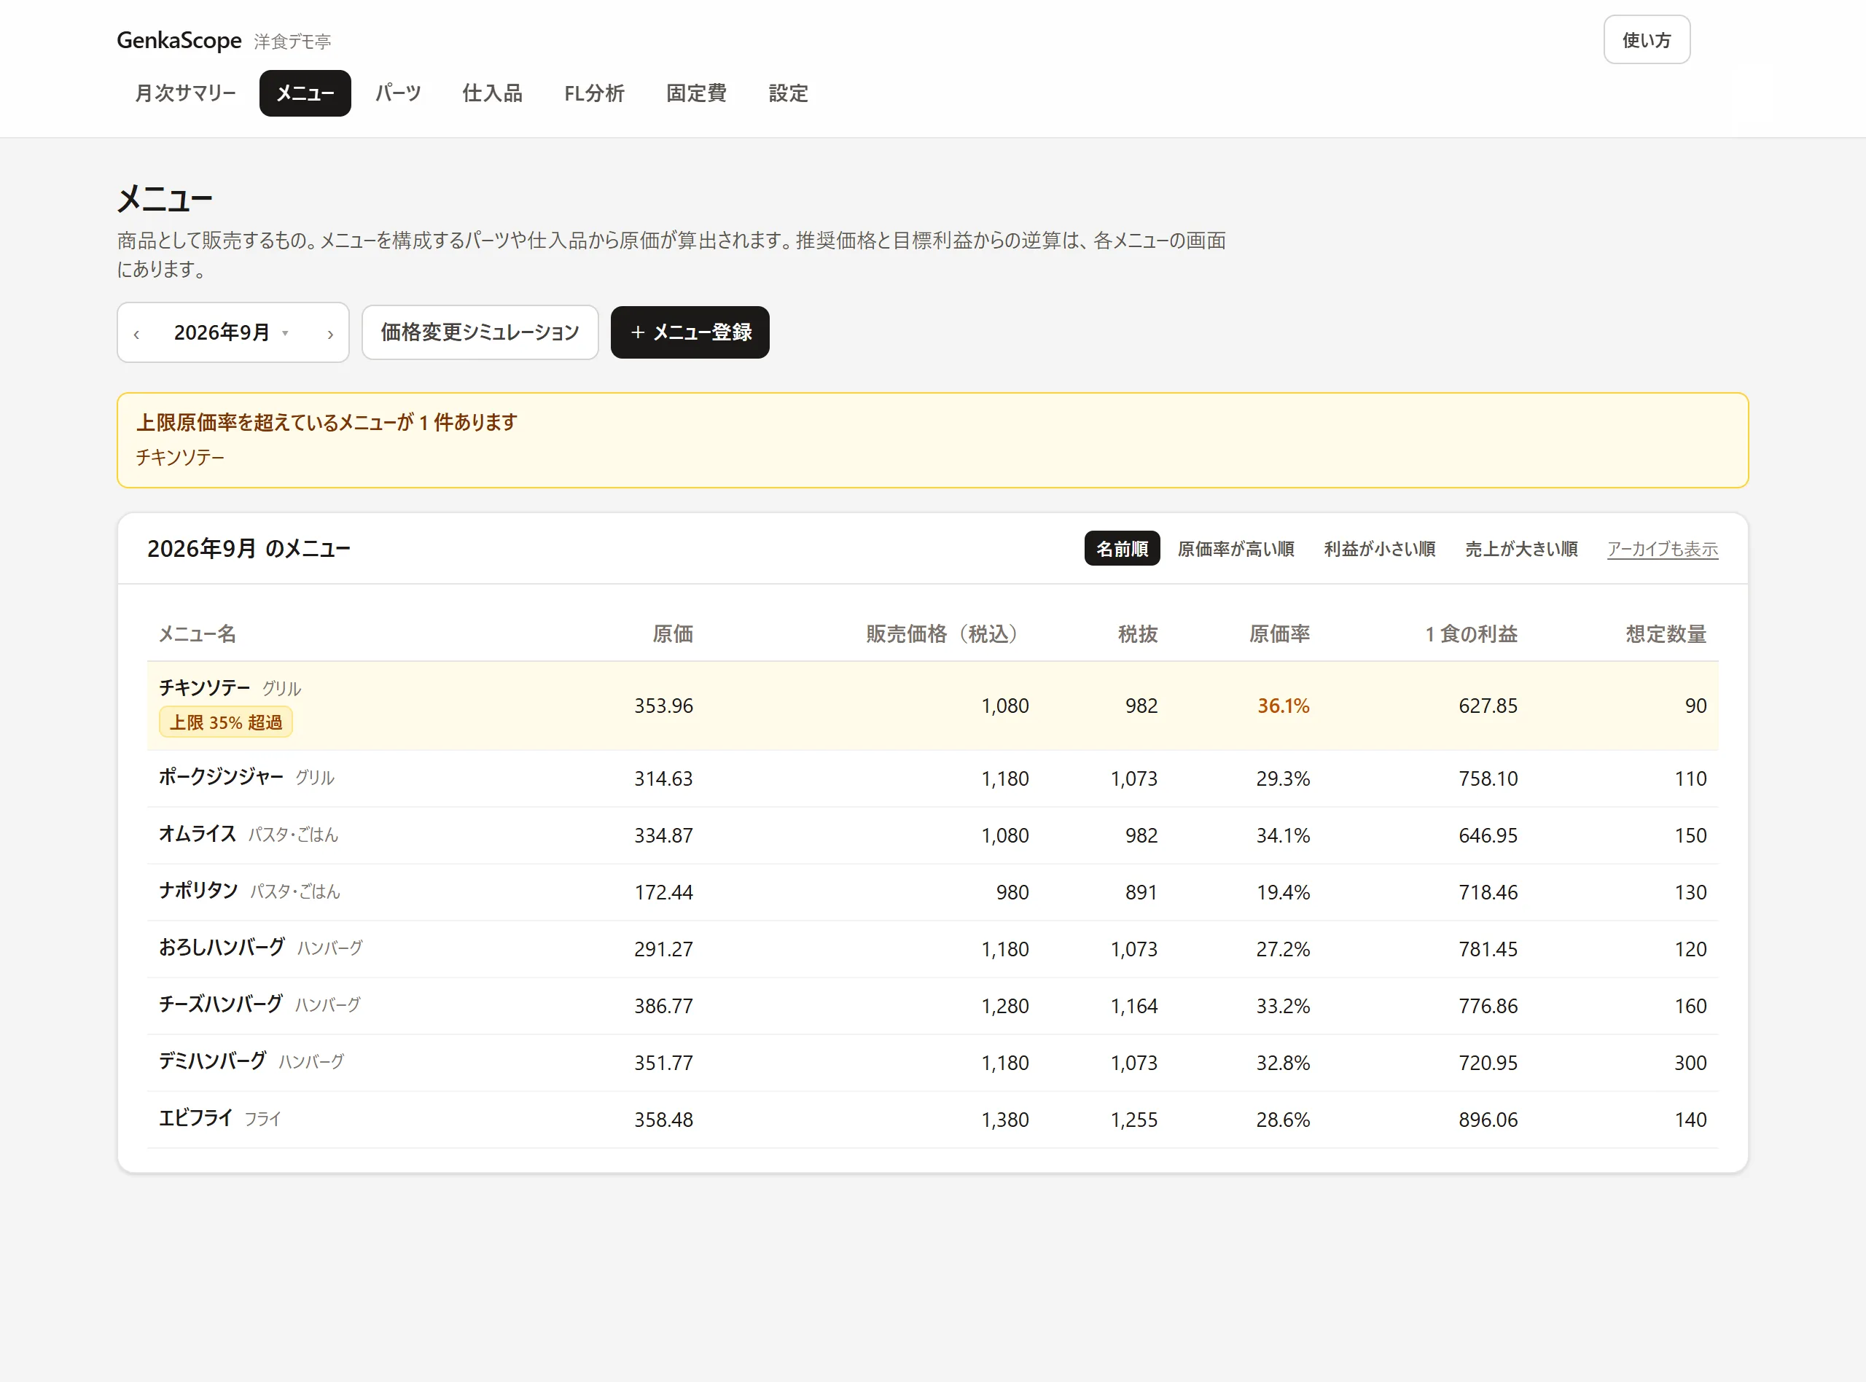The width and height of the screenshot is (1866, 1382).
Task: Open チーズハンバーグ menu row
Action: point(932,1006)
